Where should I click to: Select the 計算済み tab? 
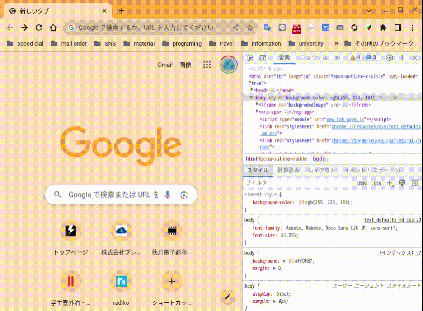pyautogui.click(x=288, y=171)
